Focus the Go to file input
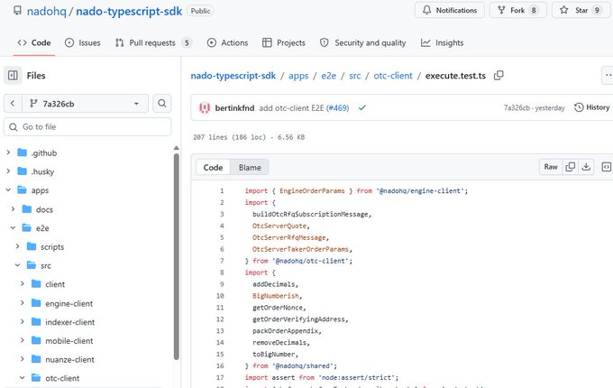The width and height of the screenshot is (613, 388). pos(87,126)
